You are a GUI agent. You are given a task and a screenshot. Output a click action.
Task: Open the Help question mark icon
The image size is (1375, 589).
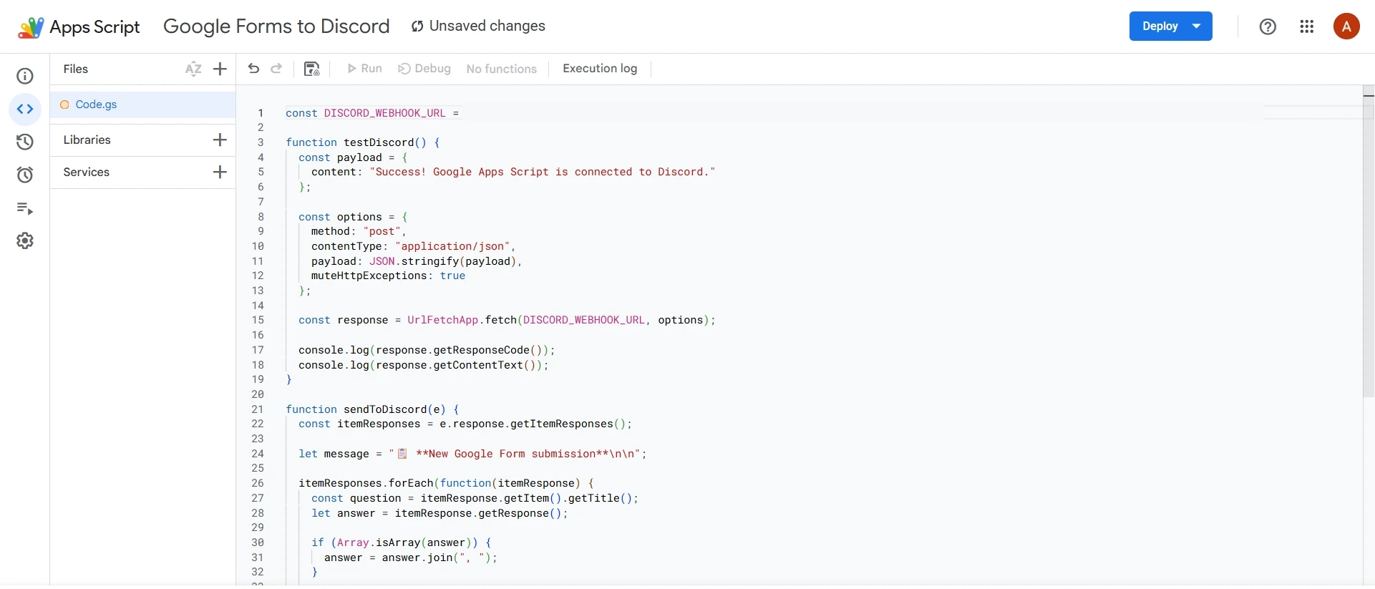(x=1268, y=26)
